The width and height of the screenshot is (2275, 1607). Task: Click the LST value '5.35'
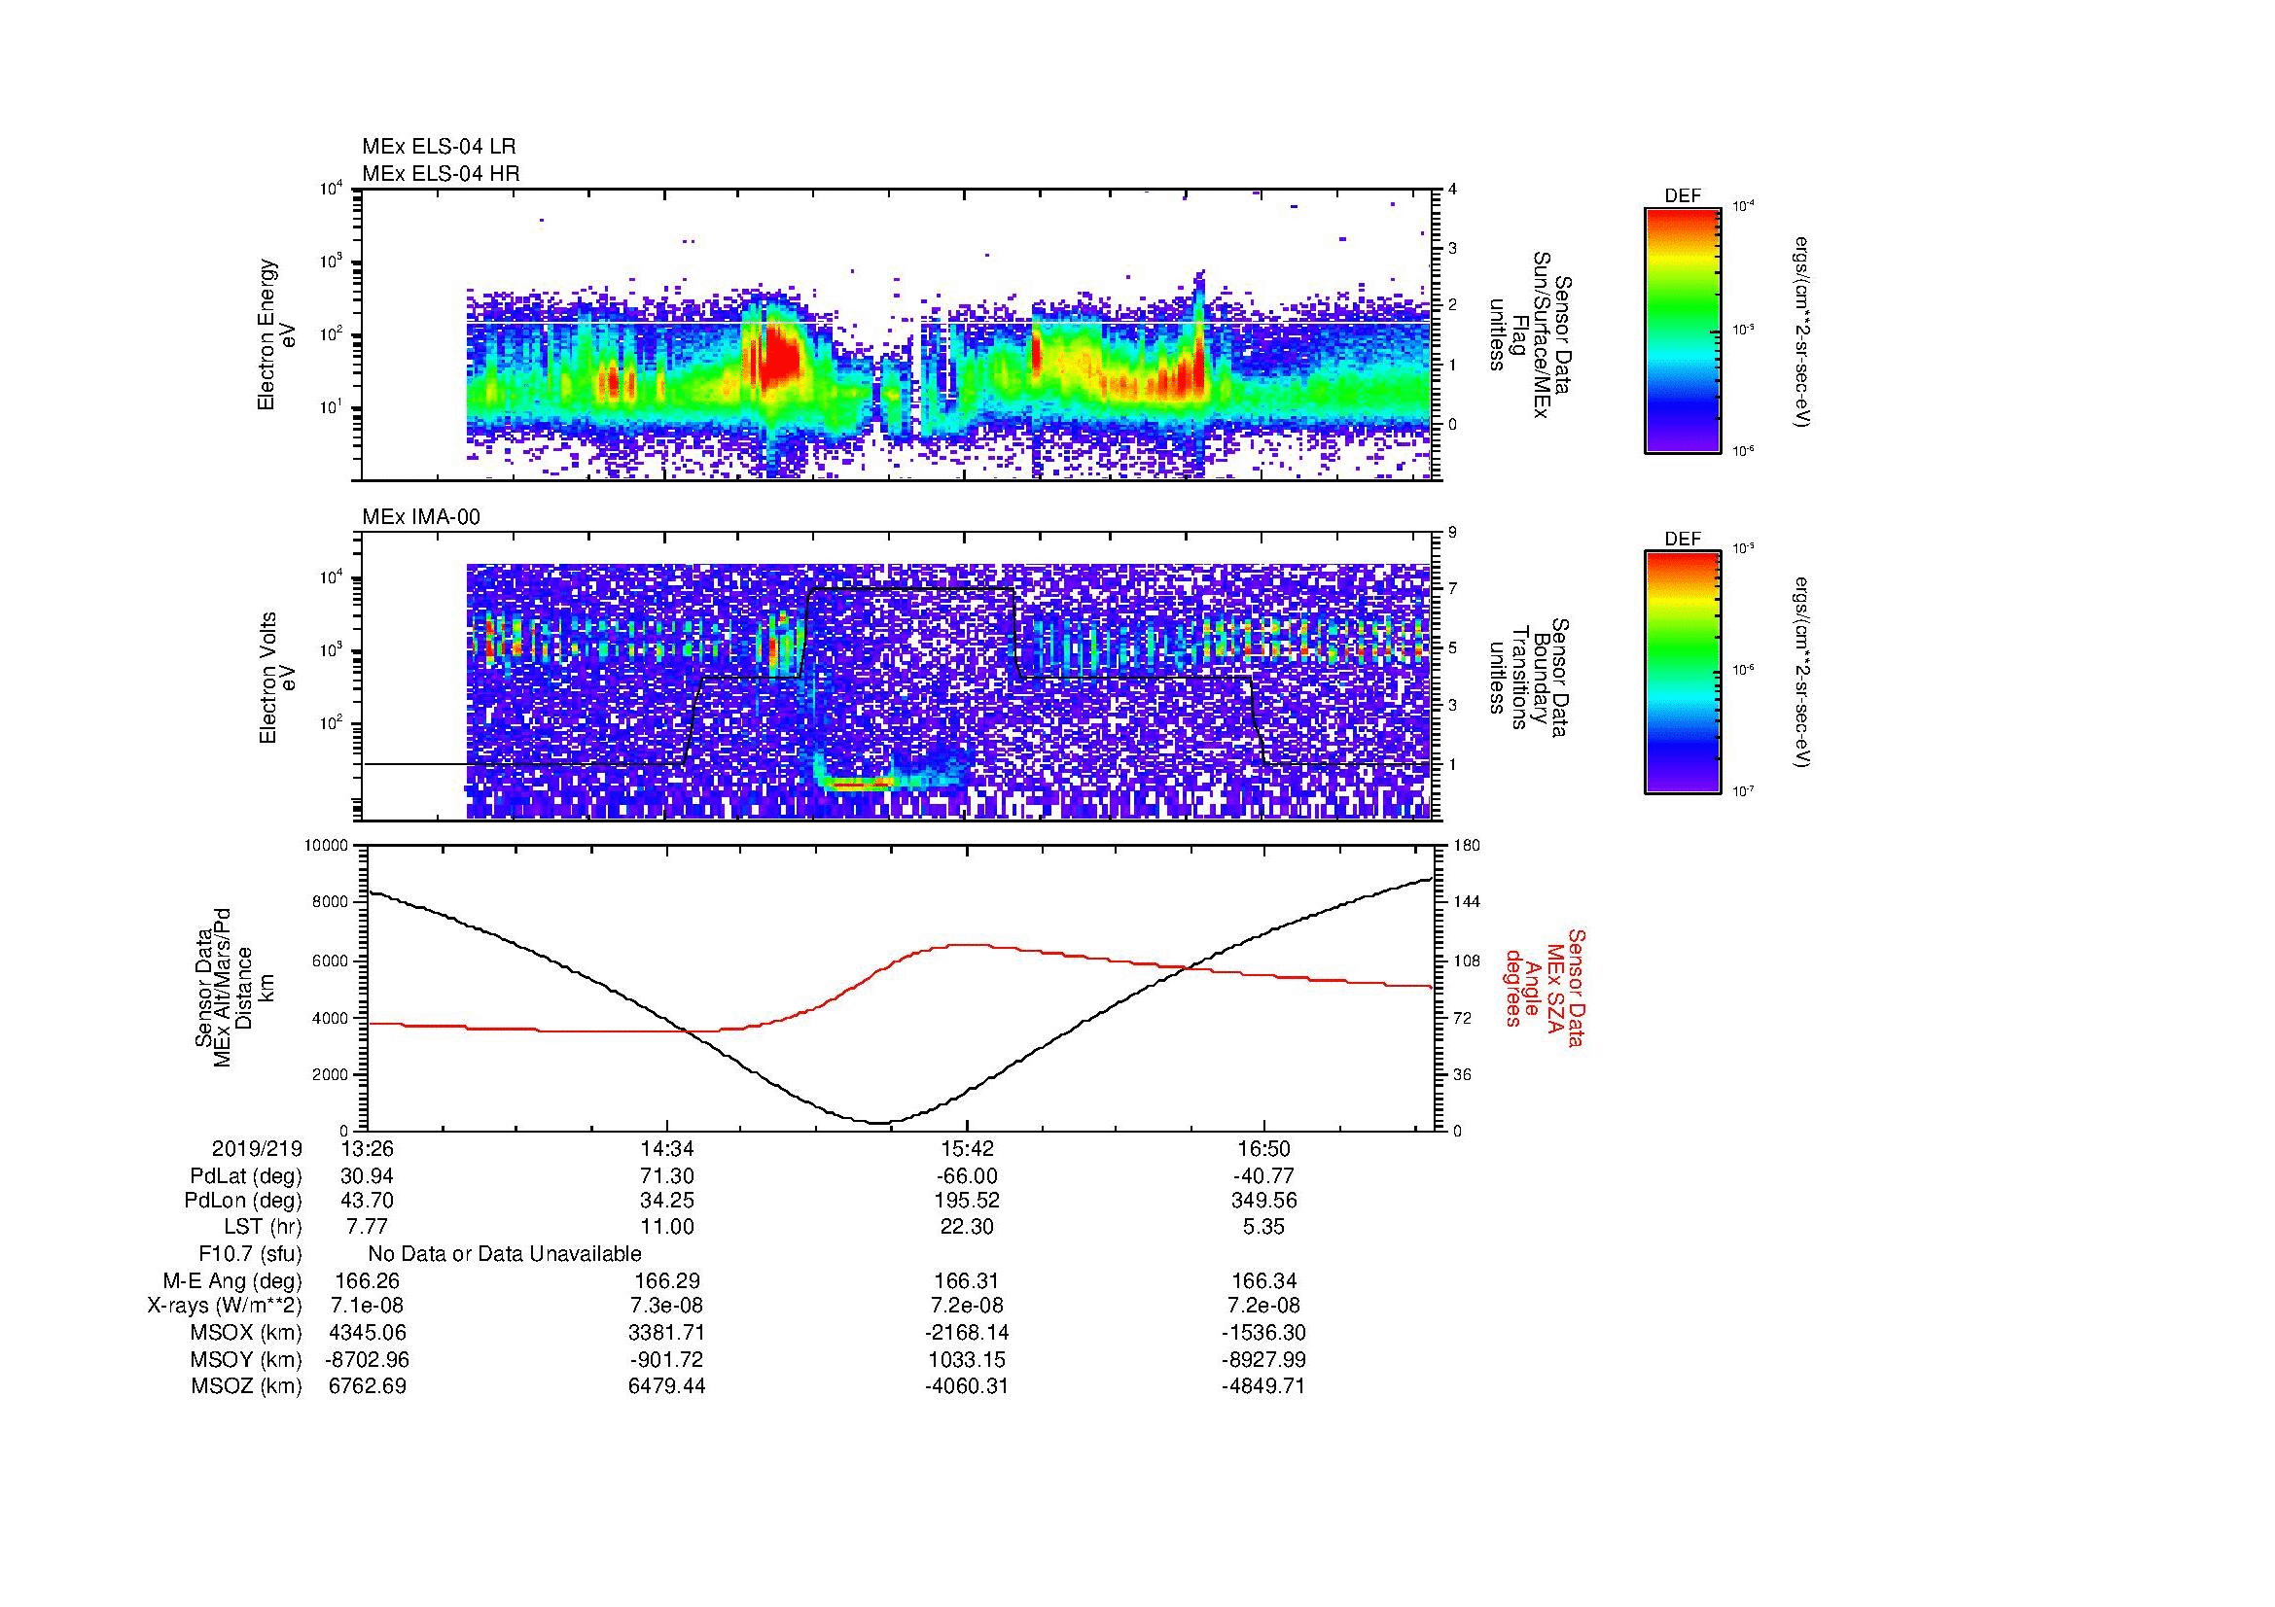(1263, 1227)
